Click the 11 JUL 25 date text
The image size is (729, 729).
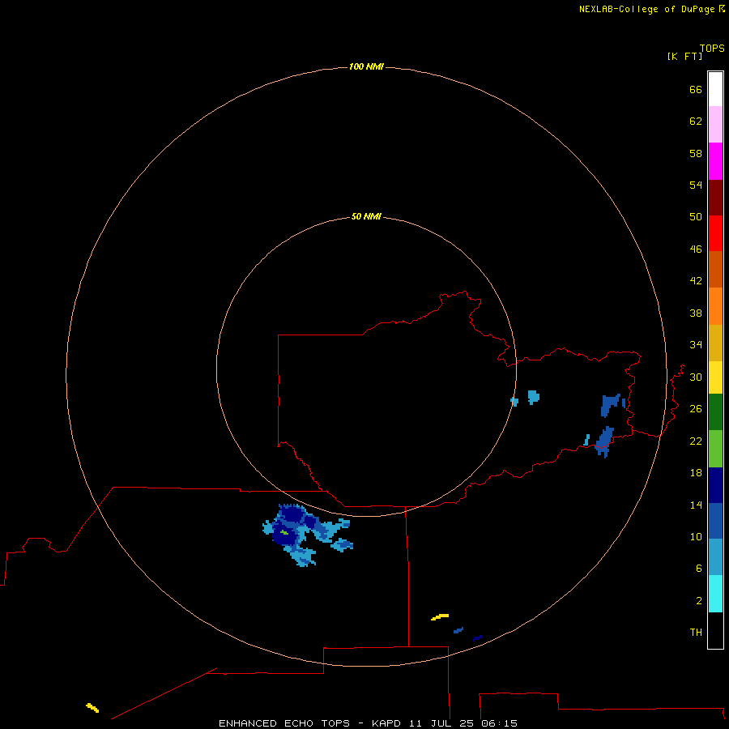441,723
